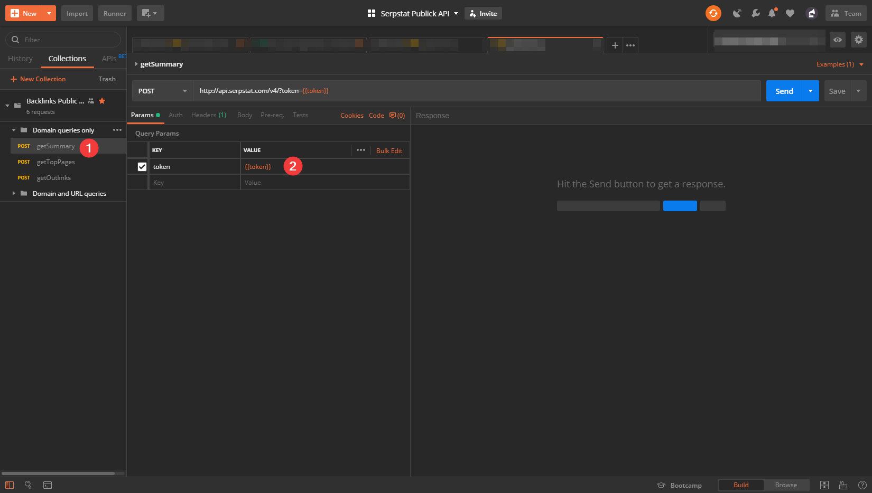Click the Team button

846,13
